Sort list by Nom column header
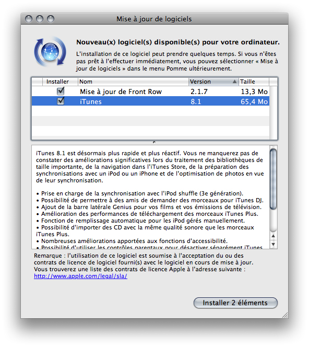309x347 pixels. point(133,82)
